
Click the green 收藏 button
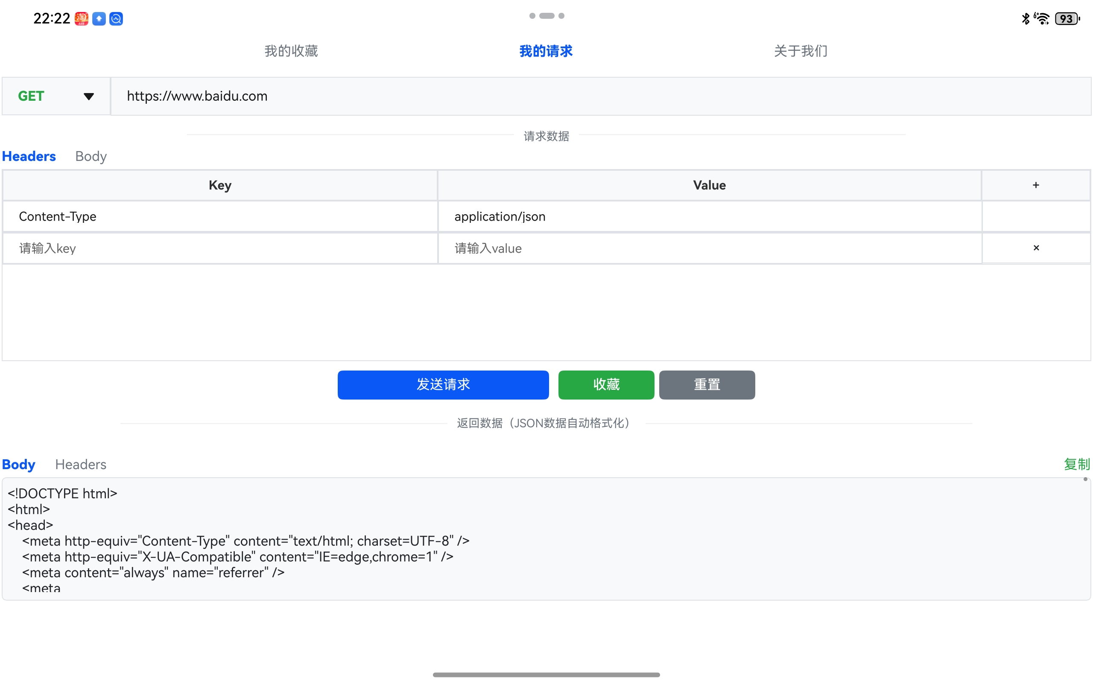pyautogui.click(x=606, y=385)
